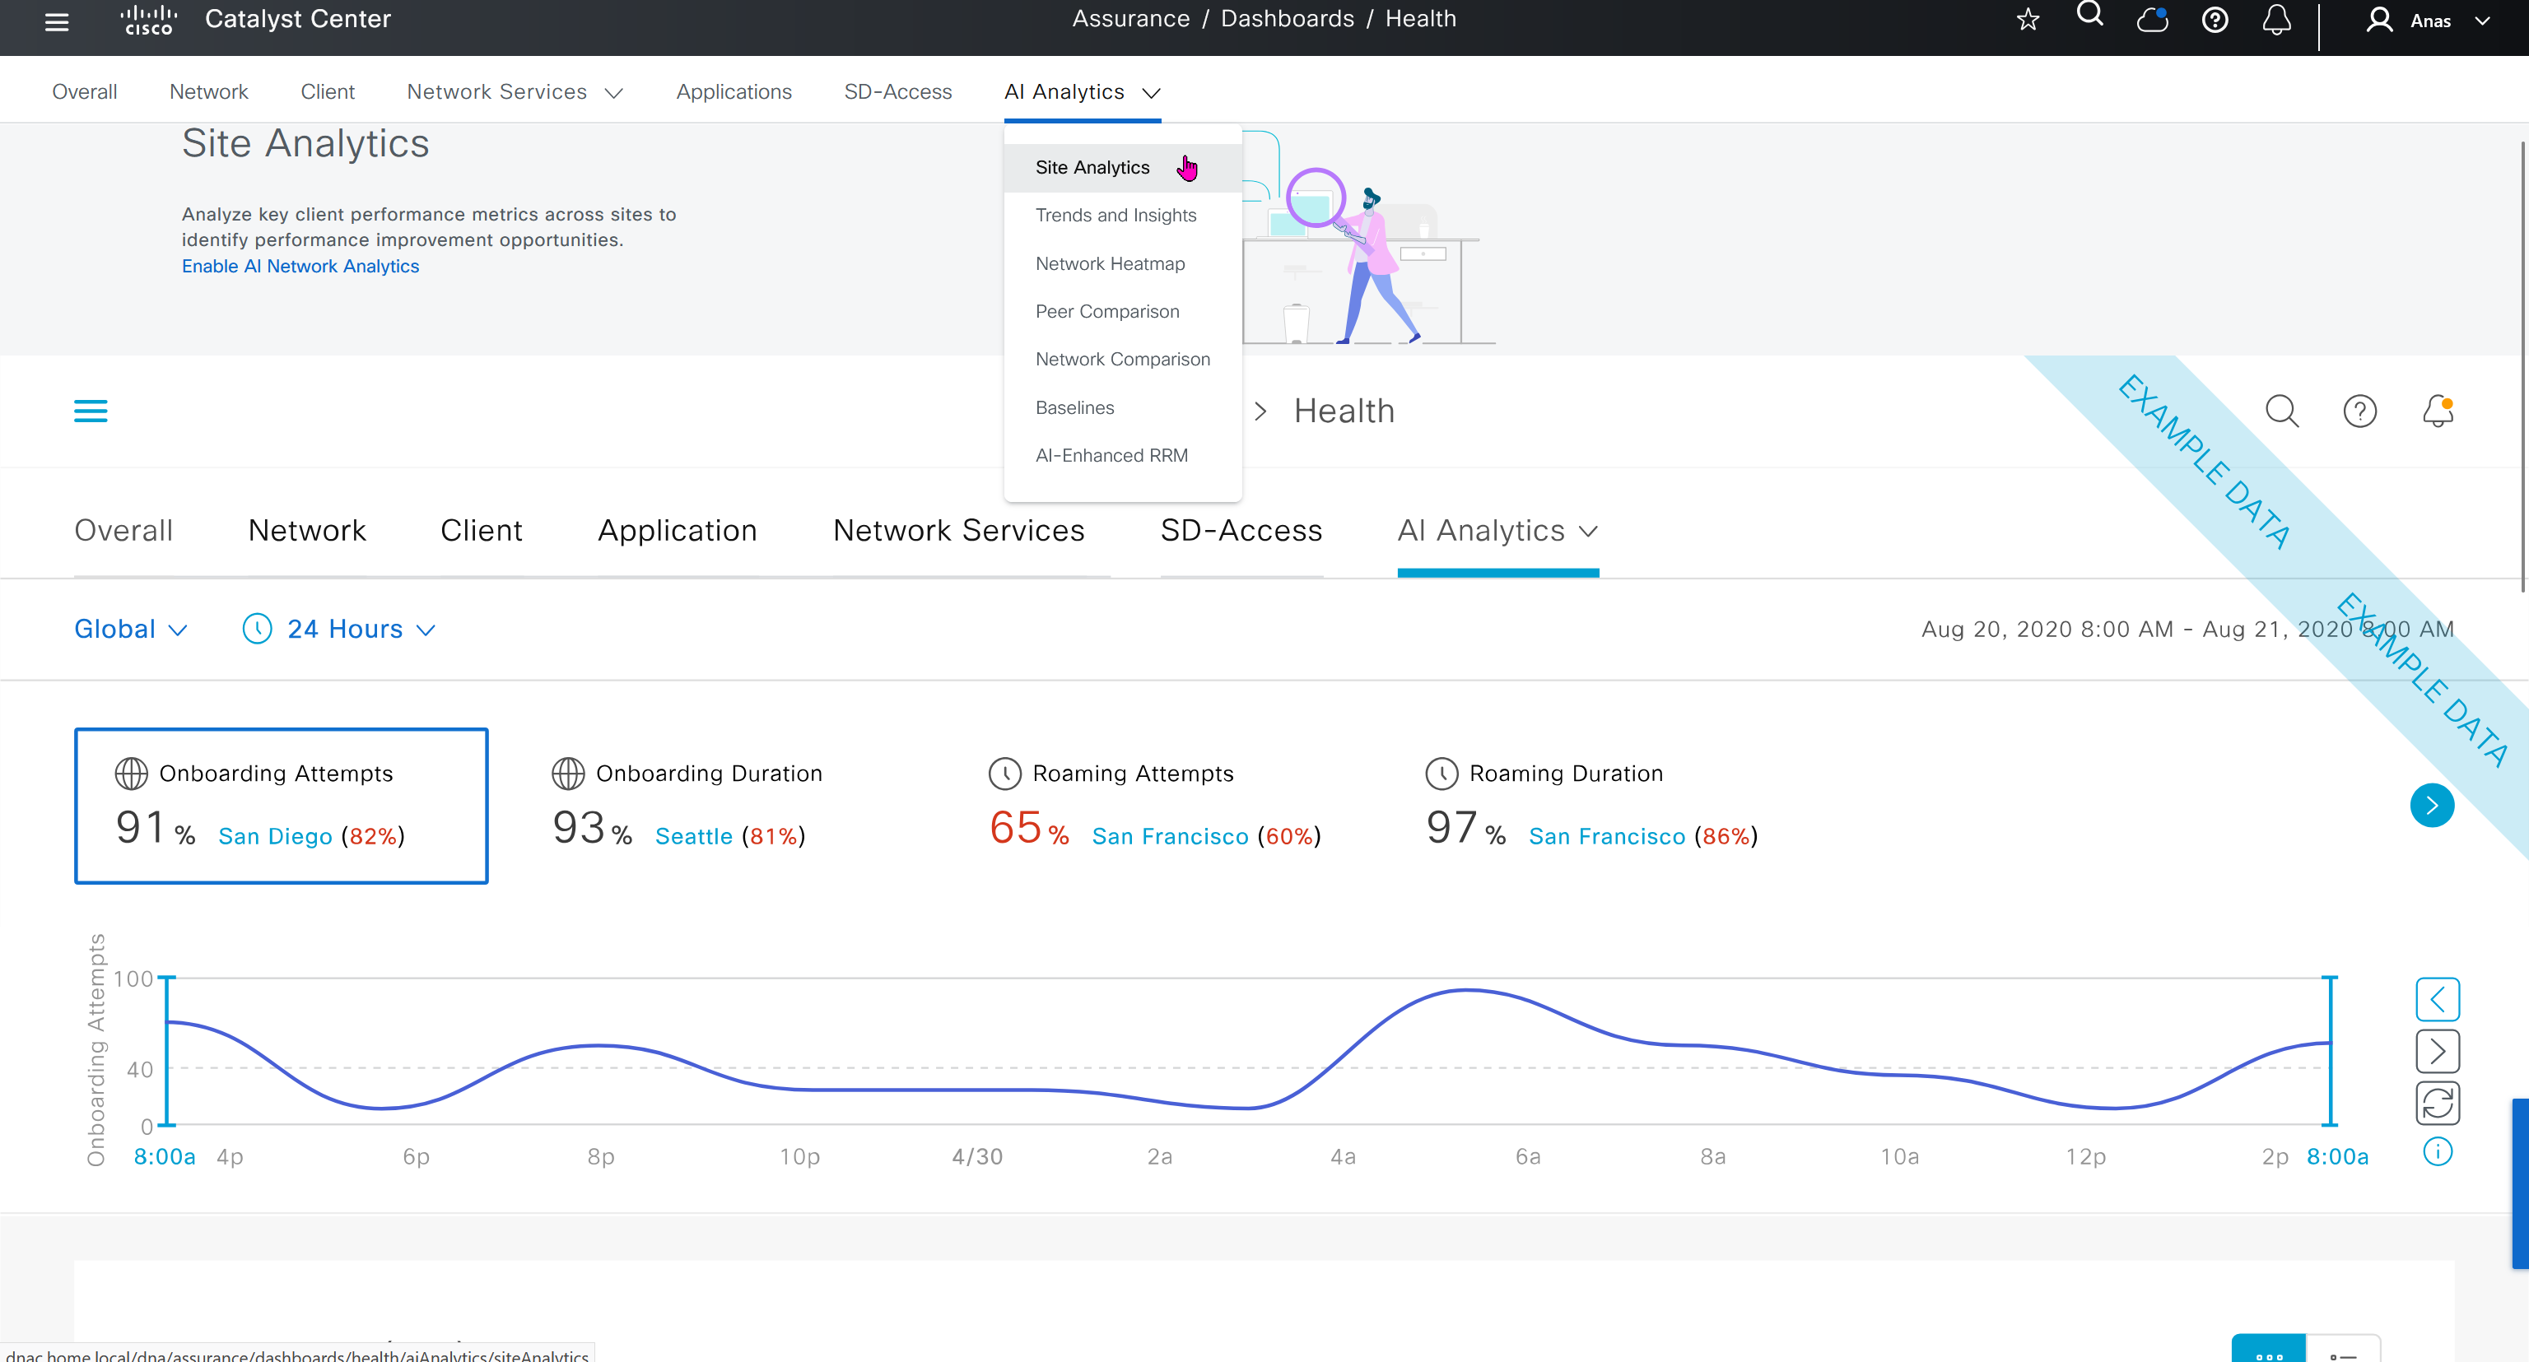Viewport: 2529px width, 1362px height.
Task: Choose Network Heatmap from AI Analytics menu
Action: coord(1110,263)
